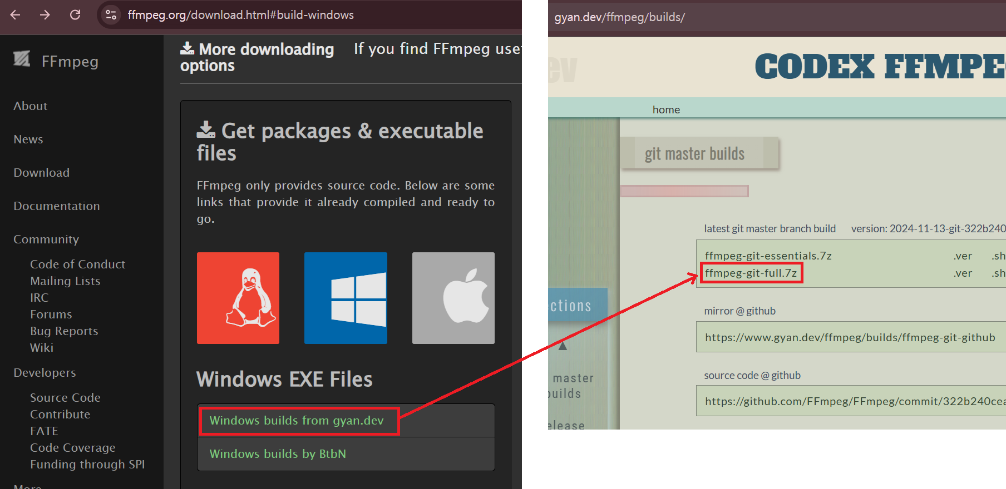This screenshot has width=1006, height=489.
Task: Open Windows builds from gyan.dev link
Action: [297, 421]
